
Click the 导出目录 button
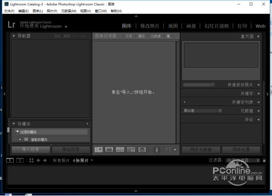tap(71, 149)
